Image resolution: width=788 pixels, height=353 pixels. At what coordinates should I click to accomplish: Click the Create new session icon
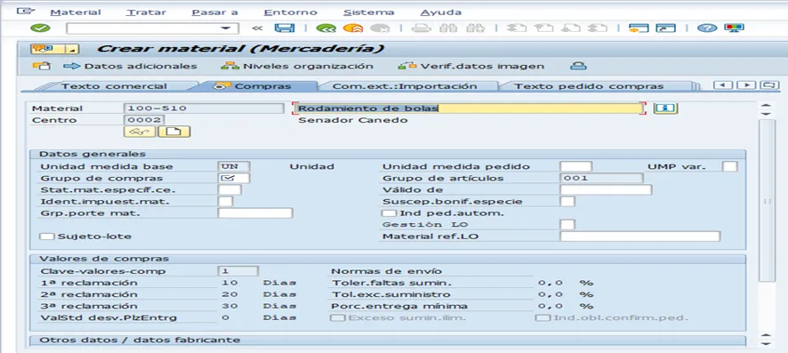click(639, 28)
